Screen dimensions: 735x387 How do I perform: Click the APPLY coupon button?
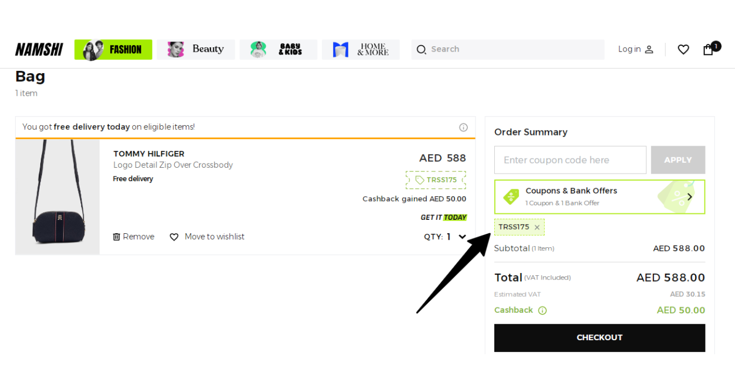click(678, 160)
